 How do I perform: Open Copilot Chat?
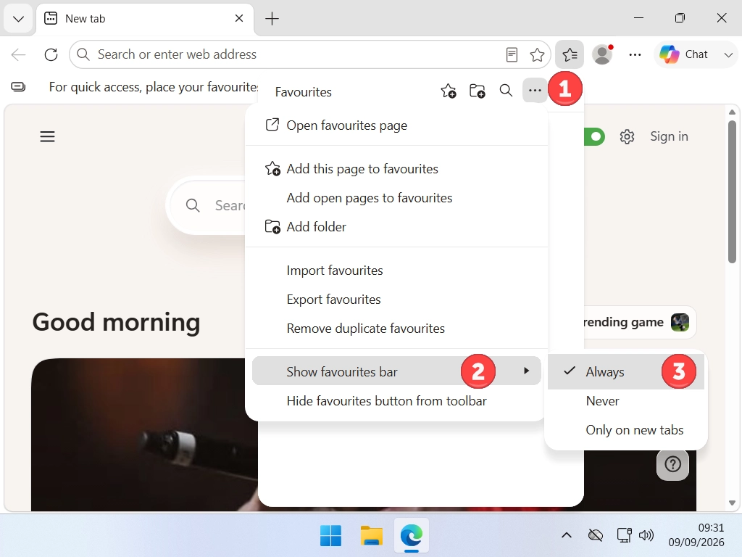click(x=684, y=54)
